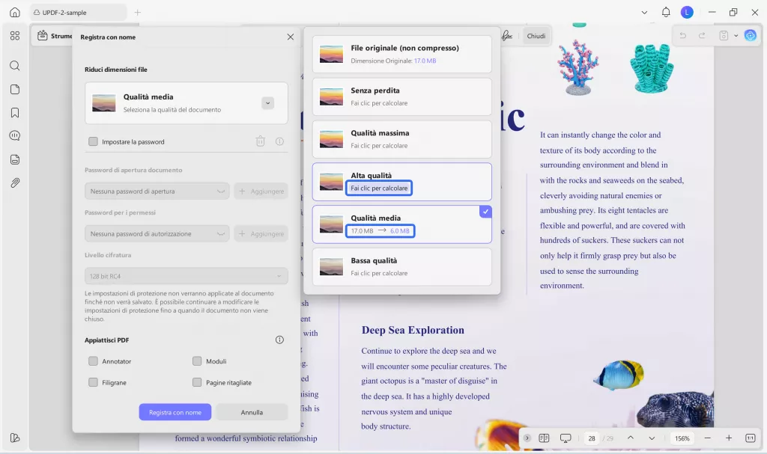Open the save options arrow next to disk

click(x=736, y=36)
